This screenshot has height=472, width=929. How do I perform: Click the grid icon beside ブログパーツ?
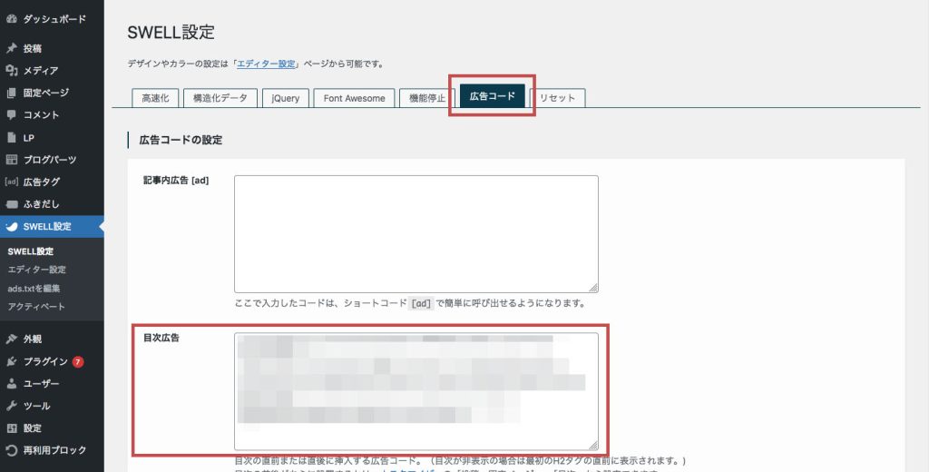[11, 160]
